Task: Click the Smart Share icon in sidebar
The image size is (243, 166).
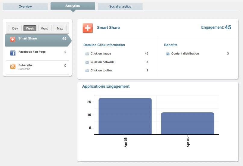Action: click(x=13, y=39)
